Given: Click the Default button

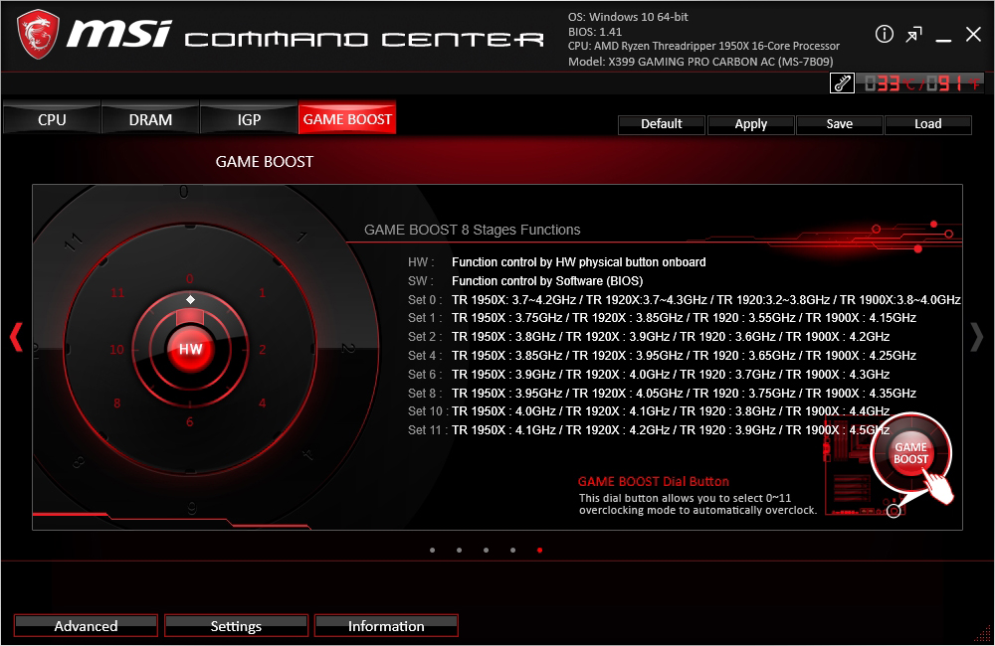Looking at the screenshot, I should click(662, 124).
